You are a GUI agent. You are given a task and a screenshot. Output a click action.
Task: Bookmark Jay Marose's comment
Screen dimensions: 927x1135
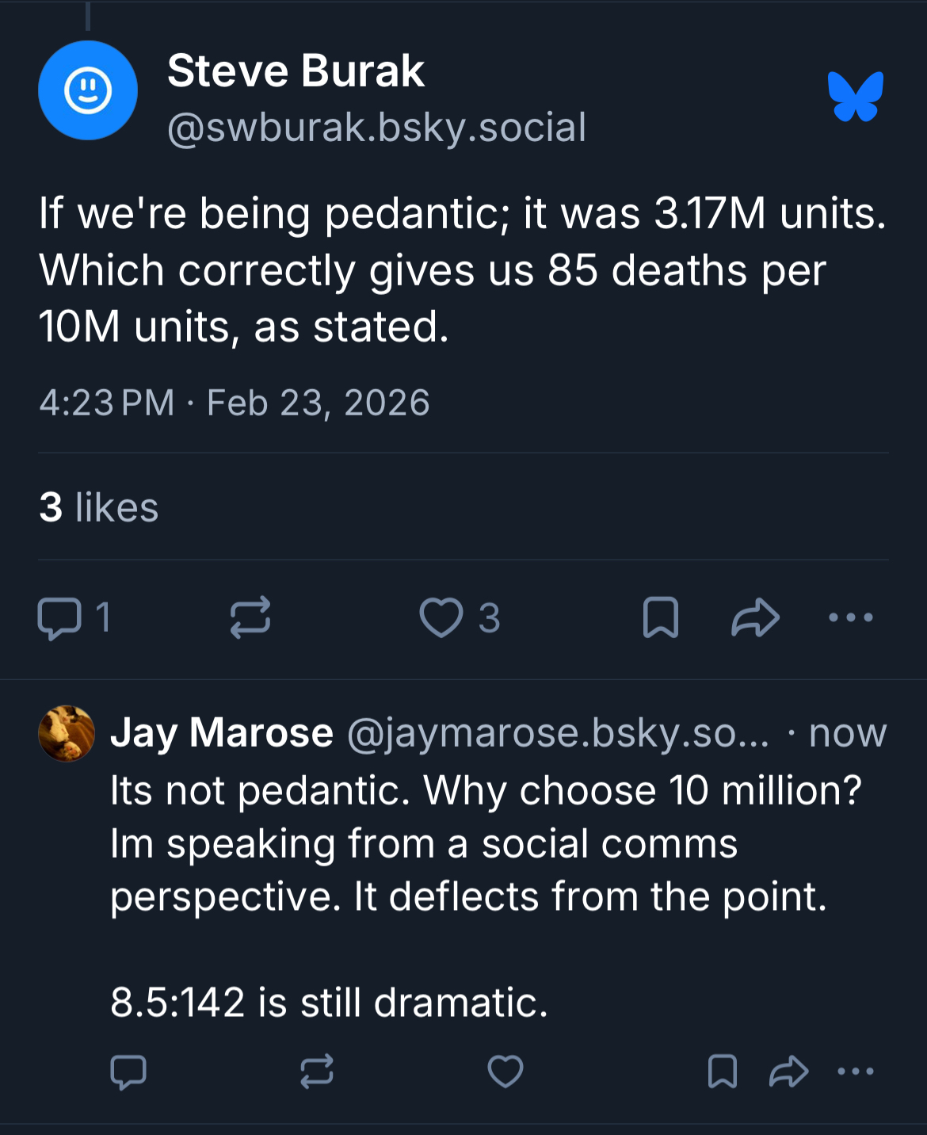pyautogui.click(x=722, y=1072)
